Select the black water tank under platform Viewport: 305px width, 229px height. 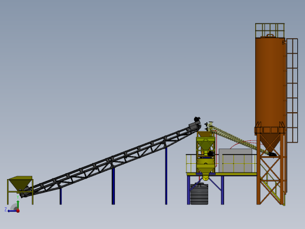tap(199, 194)
